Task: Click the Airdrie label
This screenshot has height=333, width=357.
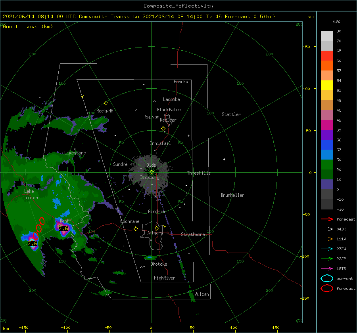Action: point(156,211)
